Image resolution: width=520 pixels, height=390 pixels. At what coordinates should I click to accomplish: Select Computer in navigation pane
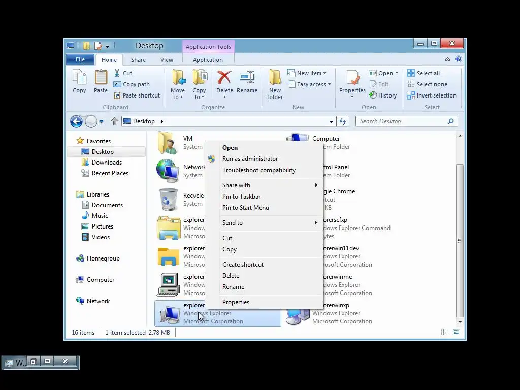[x=101, y=280]
